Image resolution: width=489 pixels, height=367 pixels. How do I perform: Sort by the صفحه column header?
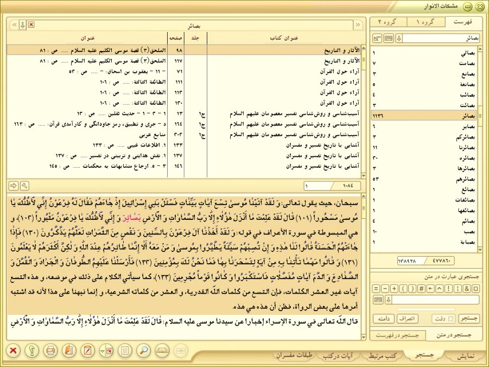point(176,38)
